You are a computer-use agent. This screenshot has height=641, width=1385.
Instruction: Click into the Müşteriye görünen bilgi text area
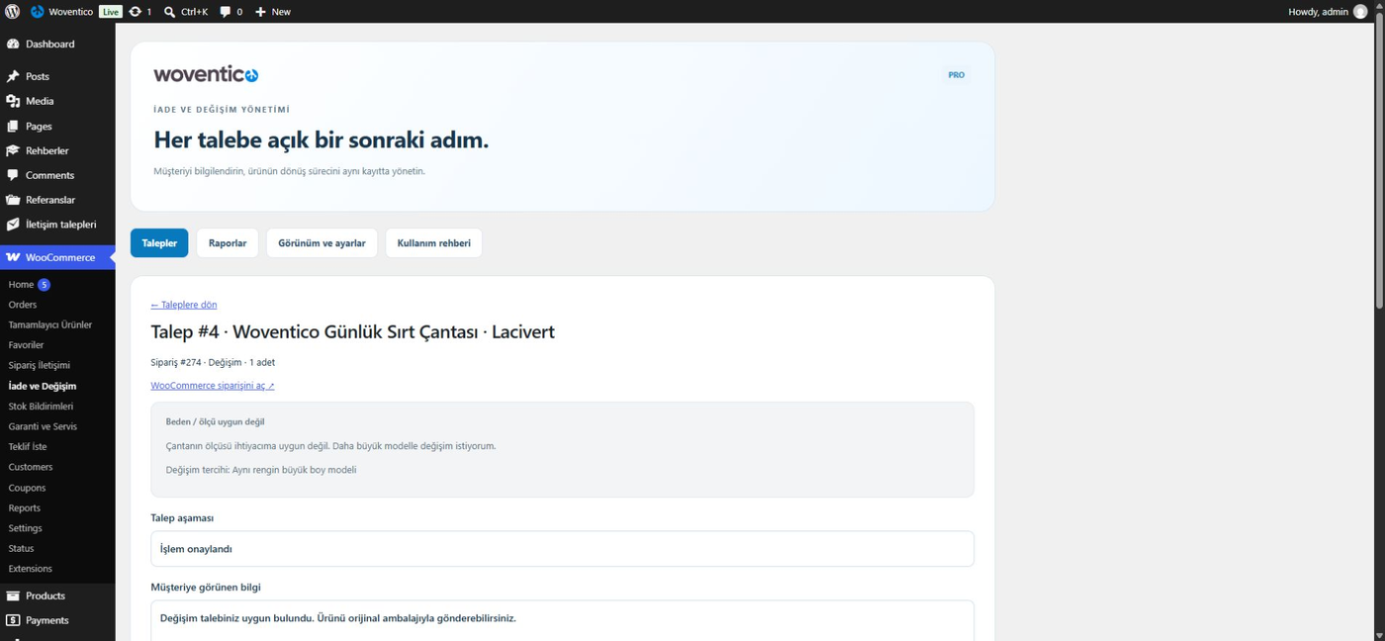pyautogui.click(x=562, y=620)
